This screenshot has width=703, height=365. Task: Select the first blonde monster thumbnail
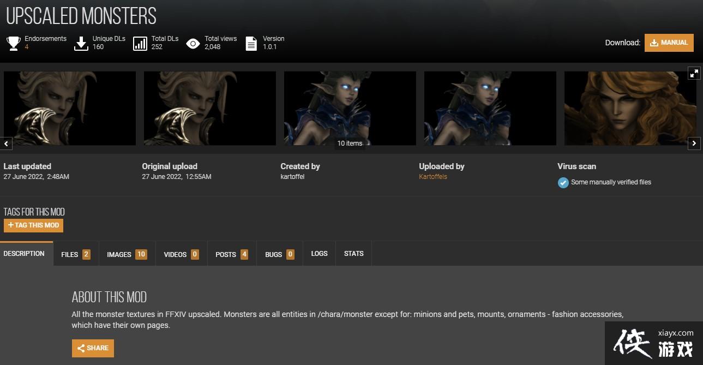[x=70, y=108]
